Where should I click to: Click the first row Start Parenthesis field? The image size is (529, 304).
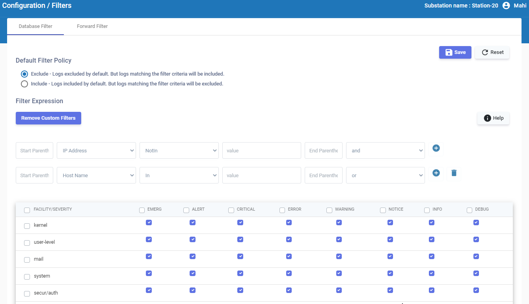(34, 150)
